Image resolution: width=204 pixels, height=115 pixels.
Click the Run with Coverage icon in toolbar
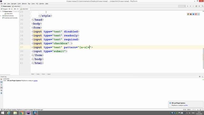coord(193,6)
